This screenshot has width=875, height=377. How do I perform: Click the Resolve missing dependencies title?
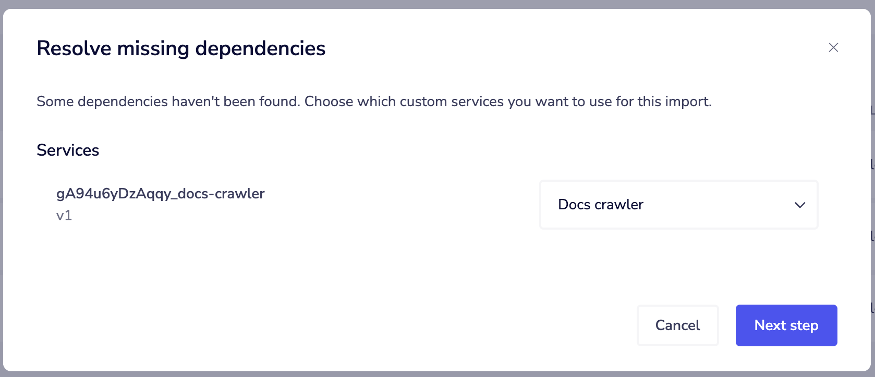pyautogui.click(x=180, y=47)
